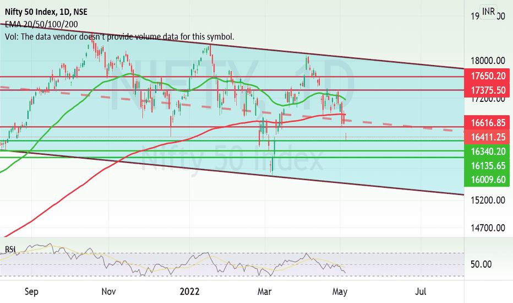Select the Nifty 50 Index symbol title
The image size is (513, 303).
pyautogui.click(x=46, y=12)
